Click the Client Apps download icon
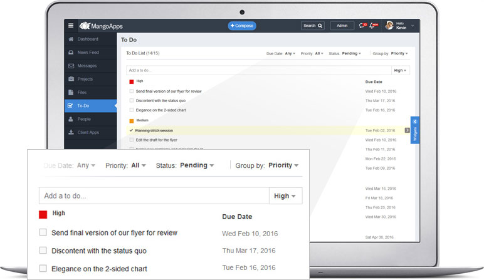 71,132
